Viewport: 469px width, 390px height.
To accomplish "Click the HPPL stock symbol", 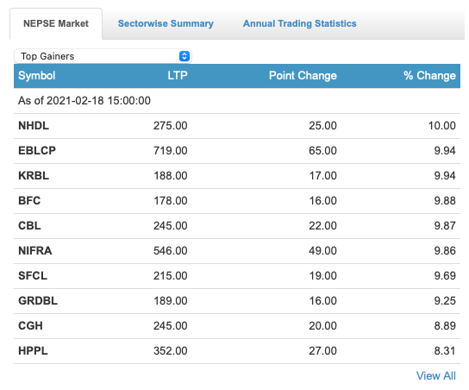I will [x=33, y=351].
